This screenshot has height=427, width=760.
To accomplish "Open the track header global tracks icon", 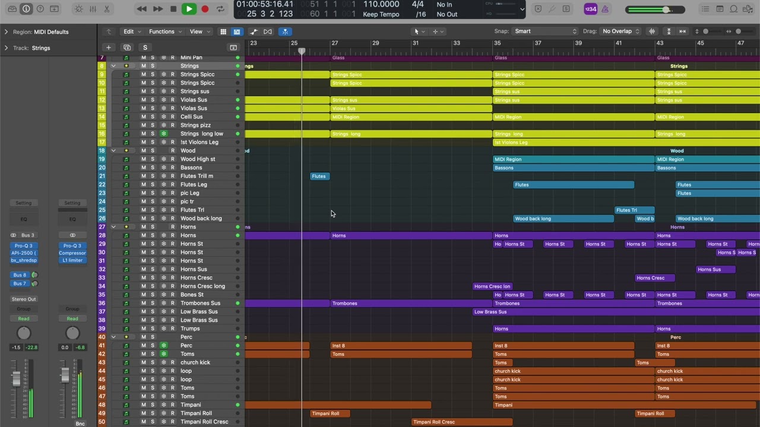I will [233, 47].
